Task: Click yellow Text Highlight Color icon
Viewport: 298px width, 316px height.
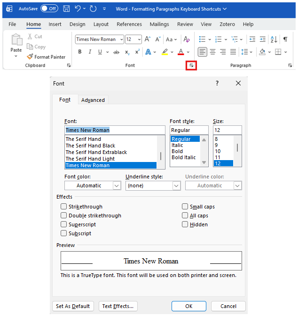Action: coord(165,52)
